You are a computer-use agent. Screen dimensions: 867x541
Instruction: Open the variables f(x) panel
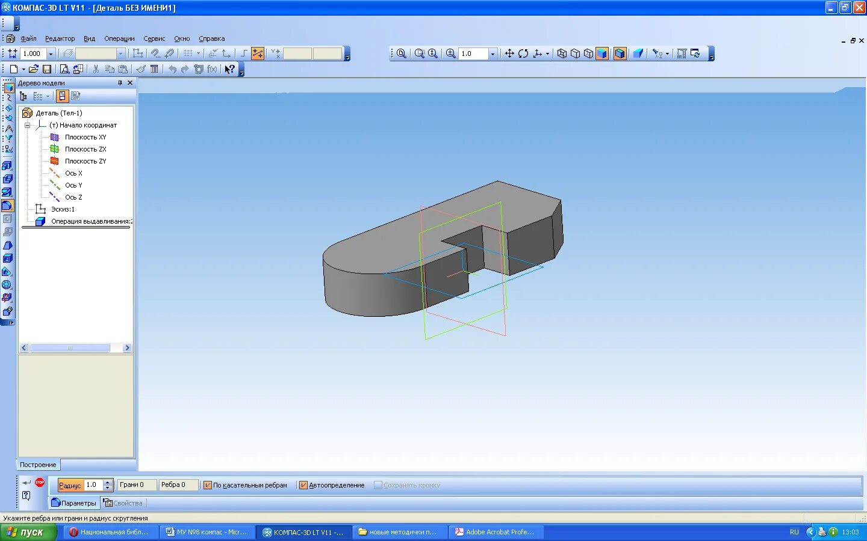212,69
